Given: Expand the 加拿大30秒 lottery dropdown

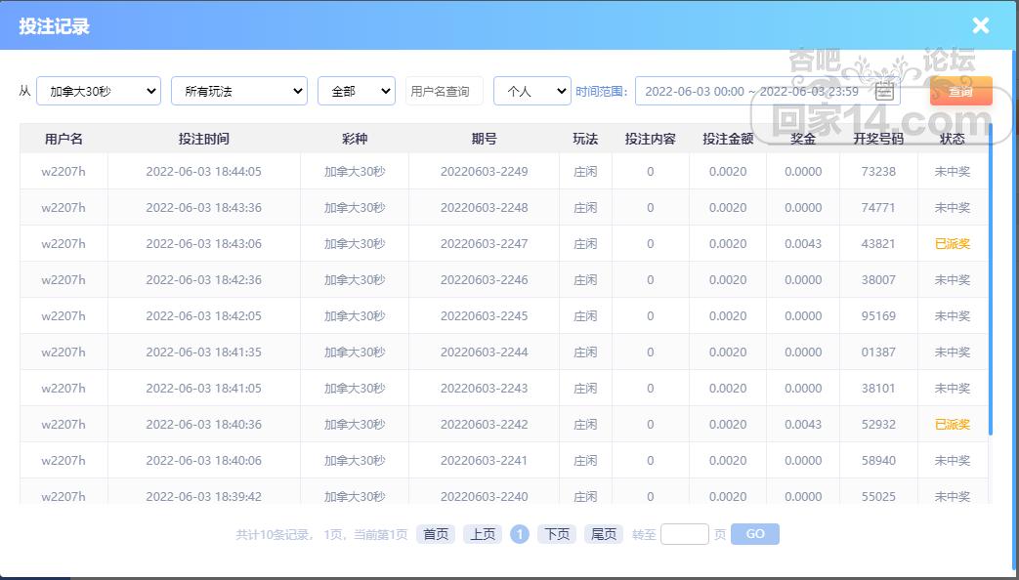Looking at the screenshot, I should tap(99, 91).
